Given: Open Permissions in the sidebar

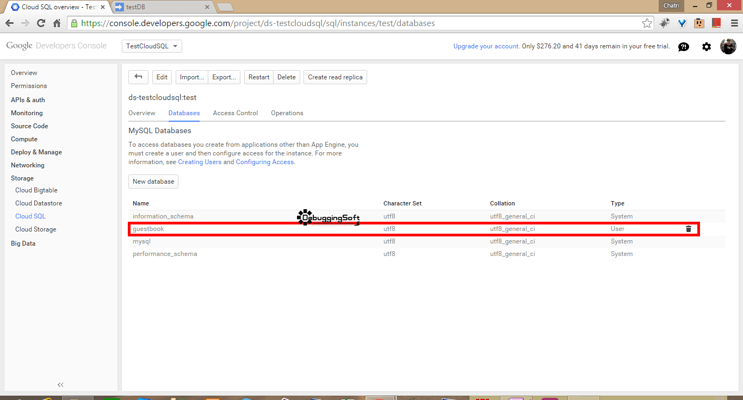Looking at the screenshot, I should [x=29, y=86].
